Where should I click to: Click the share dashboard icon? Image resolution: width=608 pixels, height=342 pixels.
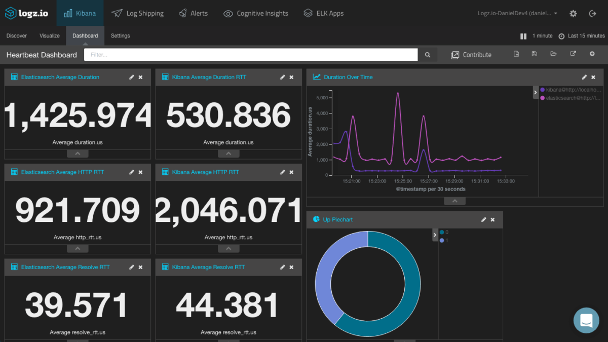click(x=573, y=54)
